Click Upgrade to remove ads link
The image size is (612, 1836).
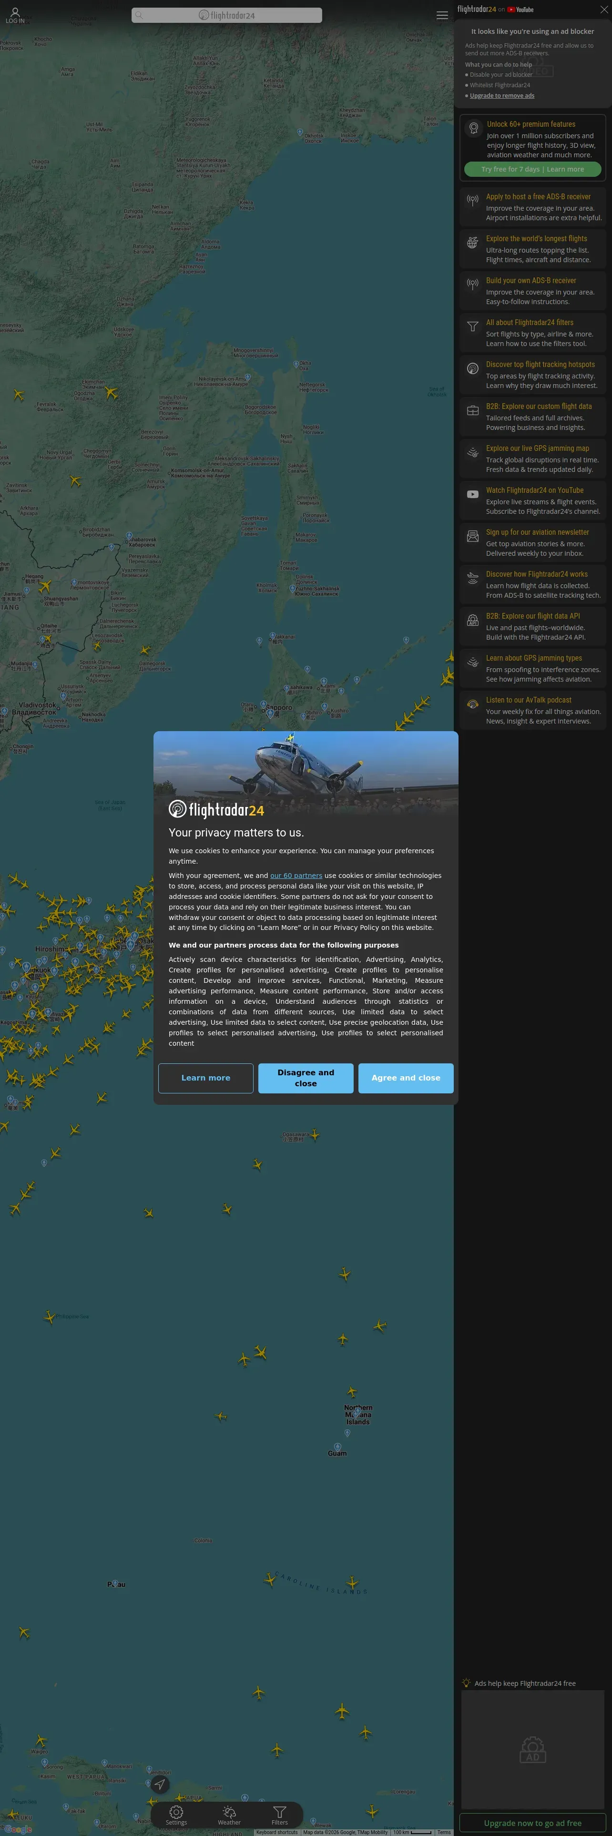(501, 95)
